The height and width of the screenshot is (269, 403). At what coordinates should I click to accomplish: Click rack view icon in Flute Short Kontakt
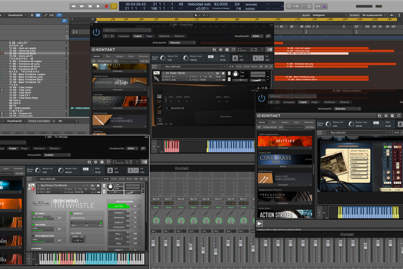pos(227,50)
